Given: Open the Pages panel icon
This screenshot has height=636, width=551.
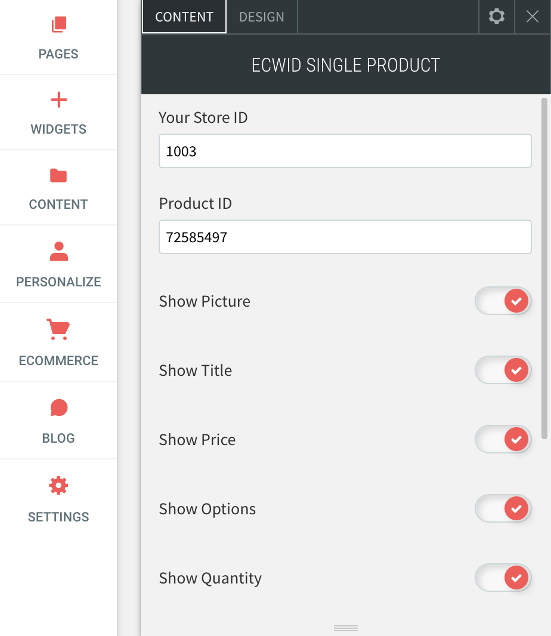Looking at the screenshot, I should click(x=58, y=25).
